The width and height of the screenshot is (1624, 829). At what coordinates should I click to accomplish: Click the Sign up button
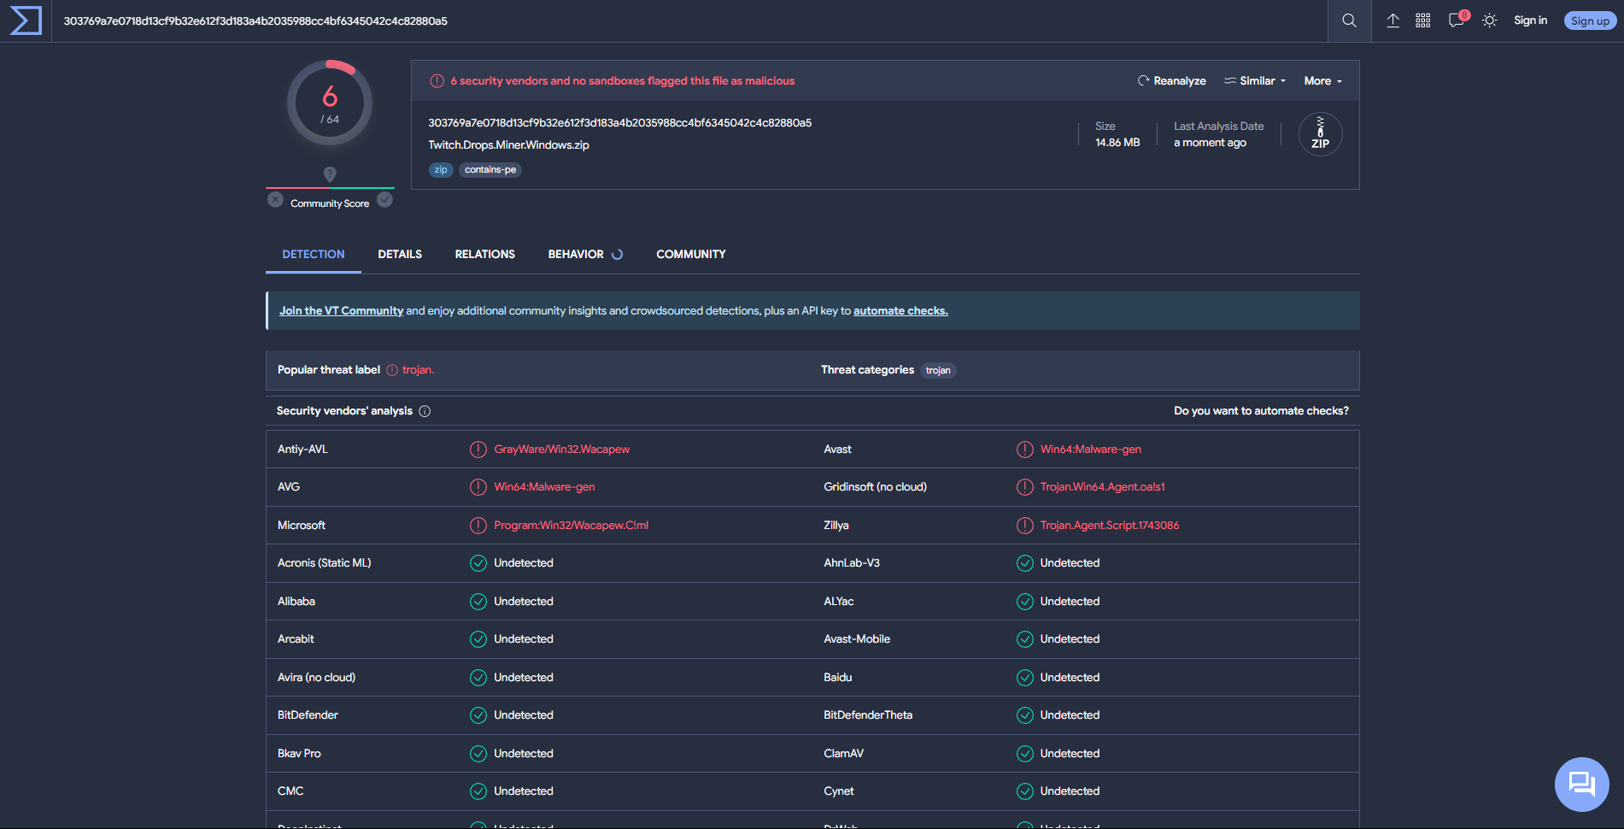(1589, 20)
